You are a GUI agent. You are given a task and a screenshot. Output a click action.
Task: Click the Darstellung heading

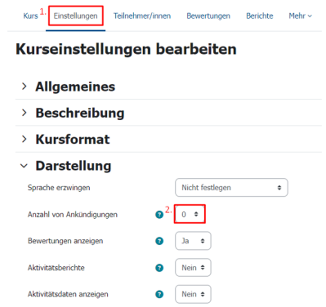[x=74, y=166]
